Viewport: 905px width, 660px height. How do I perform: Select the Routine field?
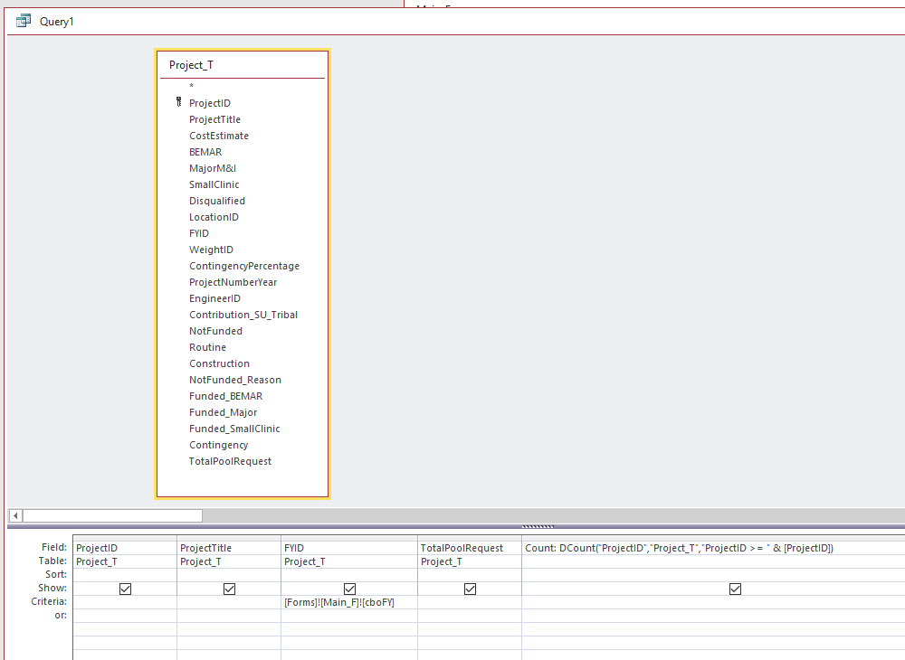pyautogui.click(x=208, y=347)
